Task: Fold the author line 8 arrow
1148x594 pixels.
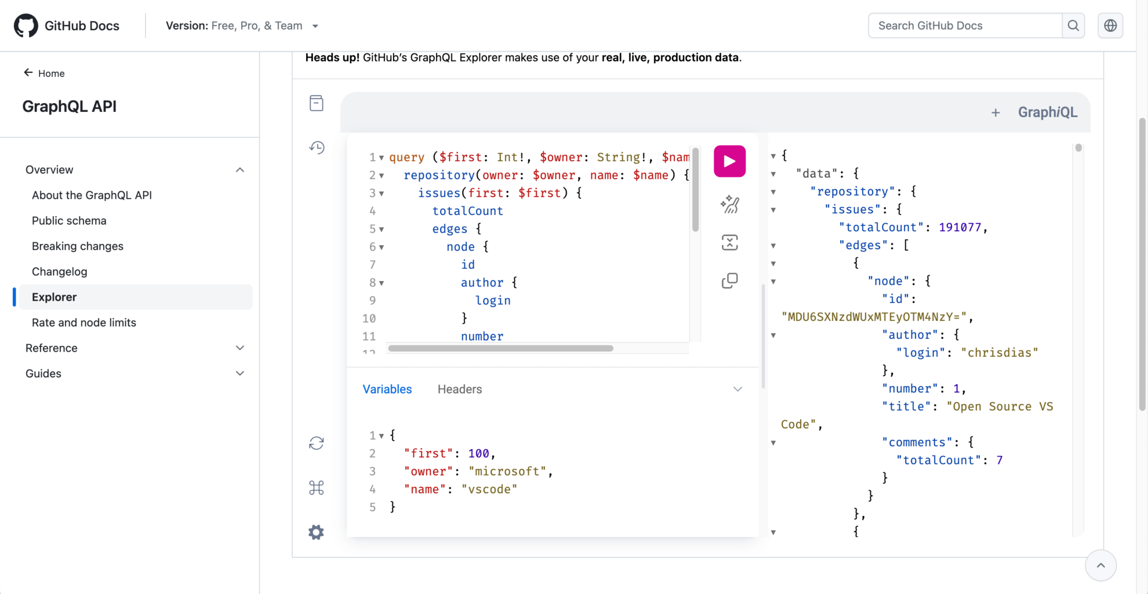Action: [x=381, y=284]
